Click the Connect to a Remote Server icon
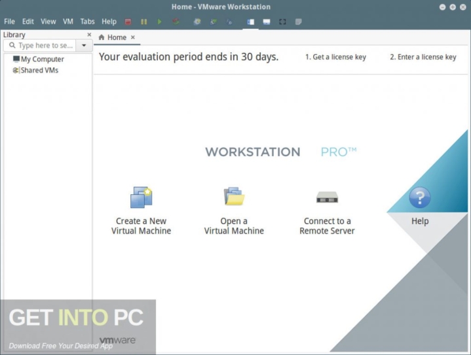Image resolution: width=471 pixels, height=355 pixels. click(327, 197)
